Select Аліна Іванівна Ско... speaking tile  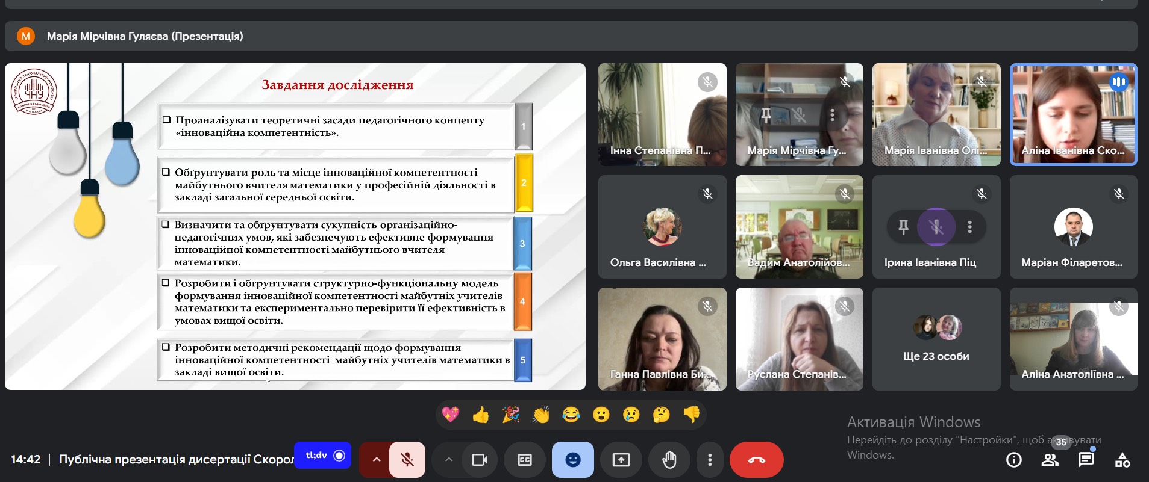1073,114
